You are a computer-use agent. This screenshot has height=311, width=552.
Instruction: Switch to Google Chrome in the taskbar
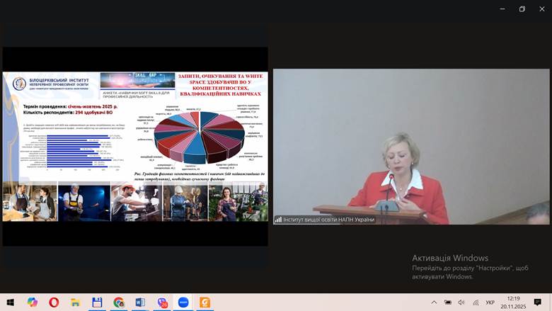118,302
